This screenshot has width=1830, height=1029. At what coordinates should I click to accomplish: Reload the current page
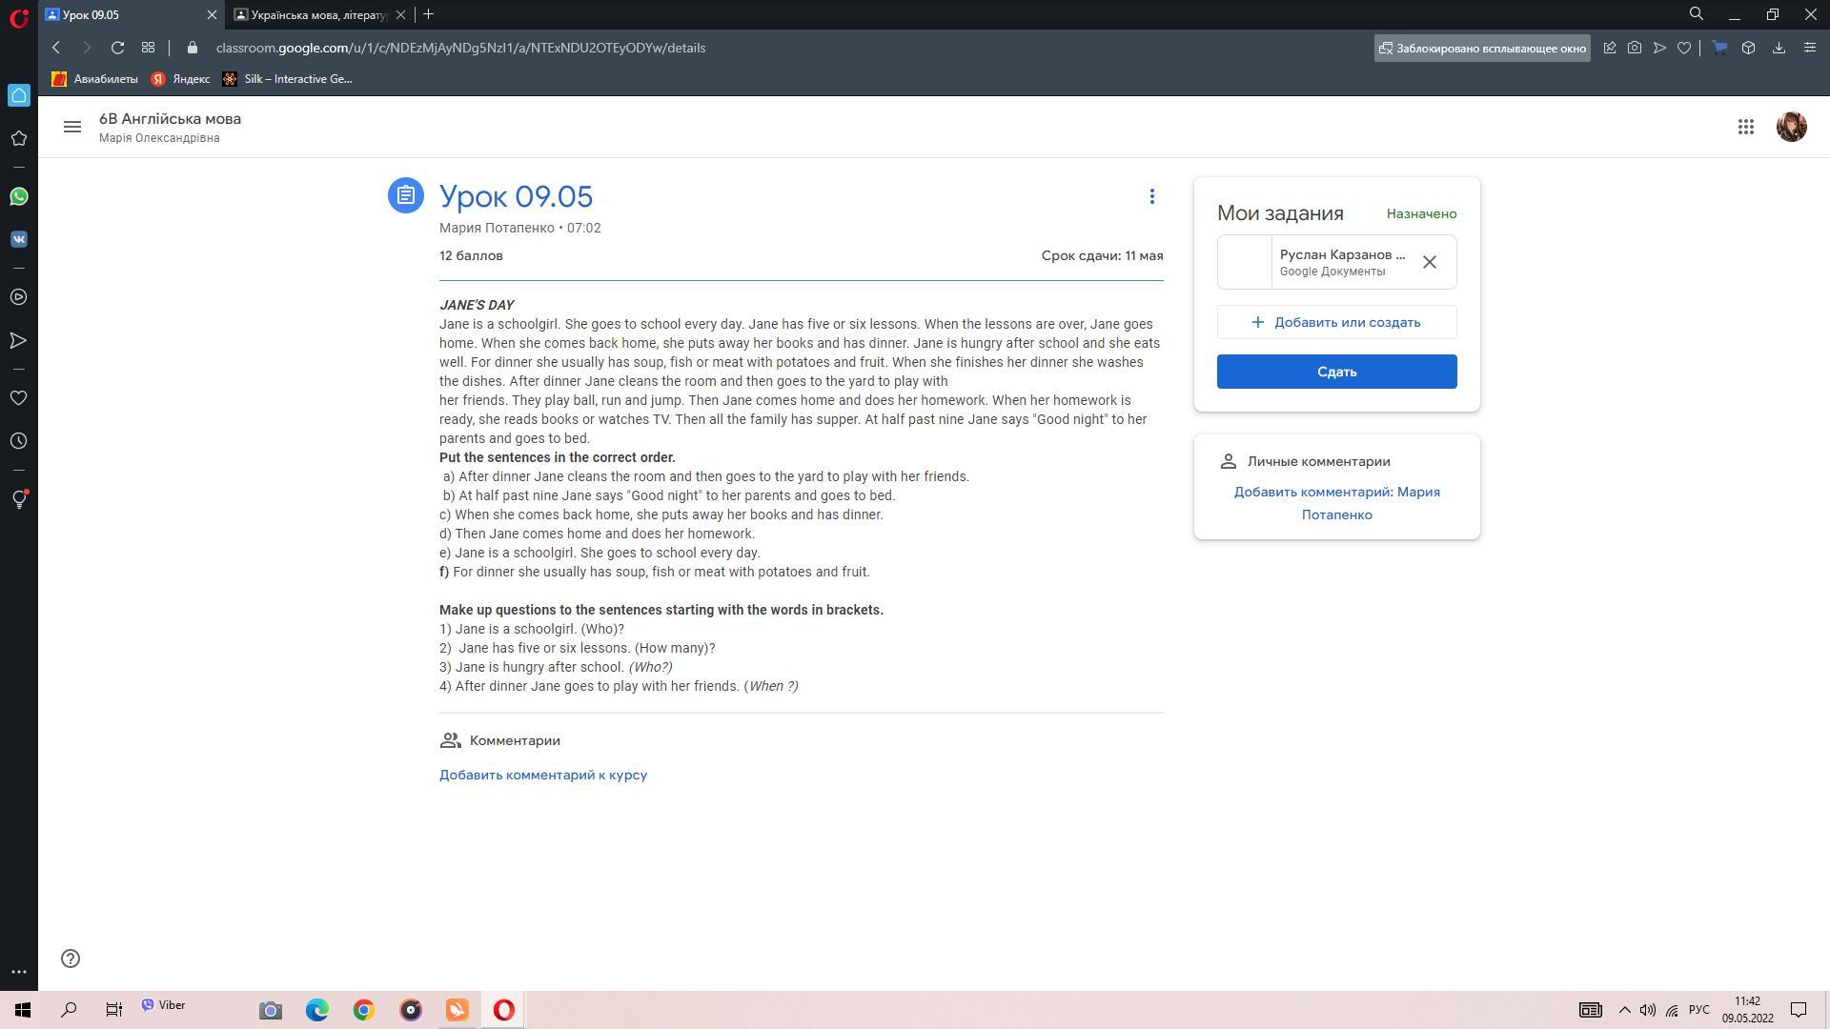[x=117, y=48]
